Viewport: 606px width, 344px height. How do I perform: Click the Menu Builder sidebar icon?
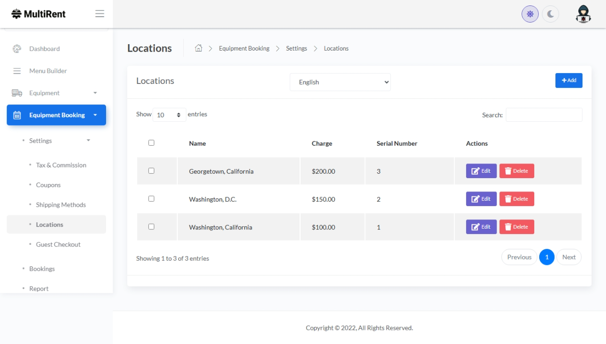coord(17,71)
